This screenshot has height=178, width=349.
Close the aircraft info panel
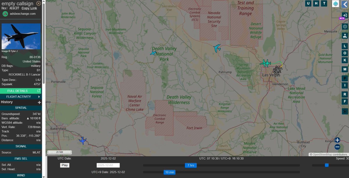click(39, 3)
